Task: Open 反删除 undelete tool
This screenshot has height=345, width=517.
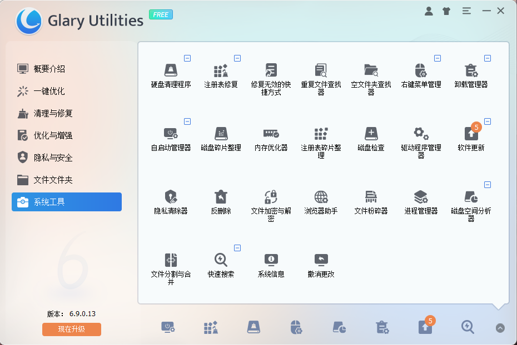Action: click(x=221, y=202)
